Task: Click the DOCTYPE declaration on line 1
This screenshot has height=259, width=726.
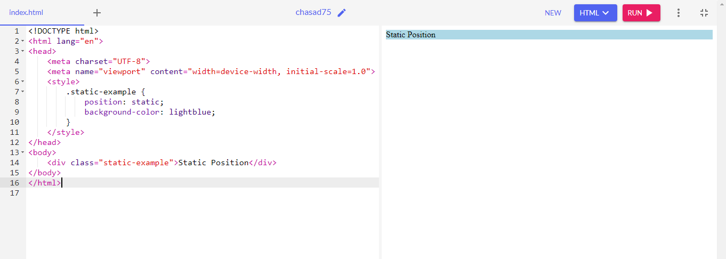Action: pyautogui.click(x=63, y=31)
